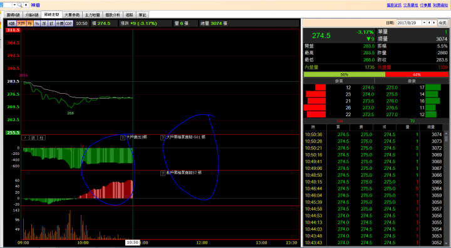Click the 今天 today button
The image size is (451, 248).
tap(442, 23)
